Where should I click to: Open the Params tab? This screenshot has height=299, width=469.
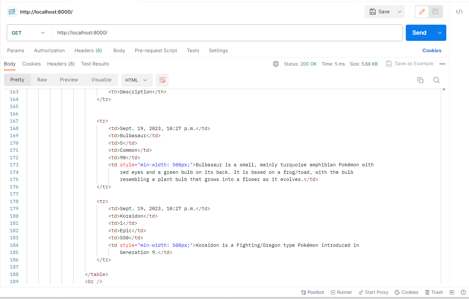click(x=16, y=51)
